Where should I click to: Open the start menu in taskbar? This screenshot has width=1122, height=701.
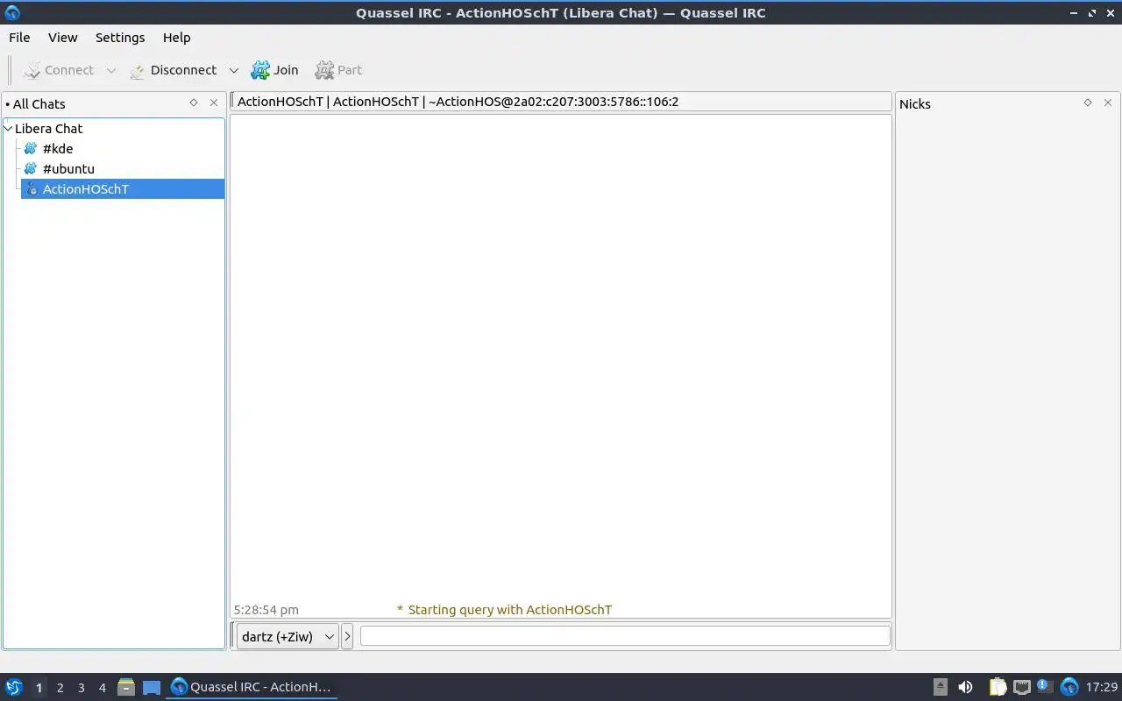pos(13,687)
